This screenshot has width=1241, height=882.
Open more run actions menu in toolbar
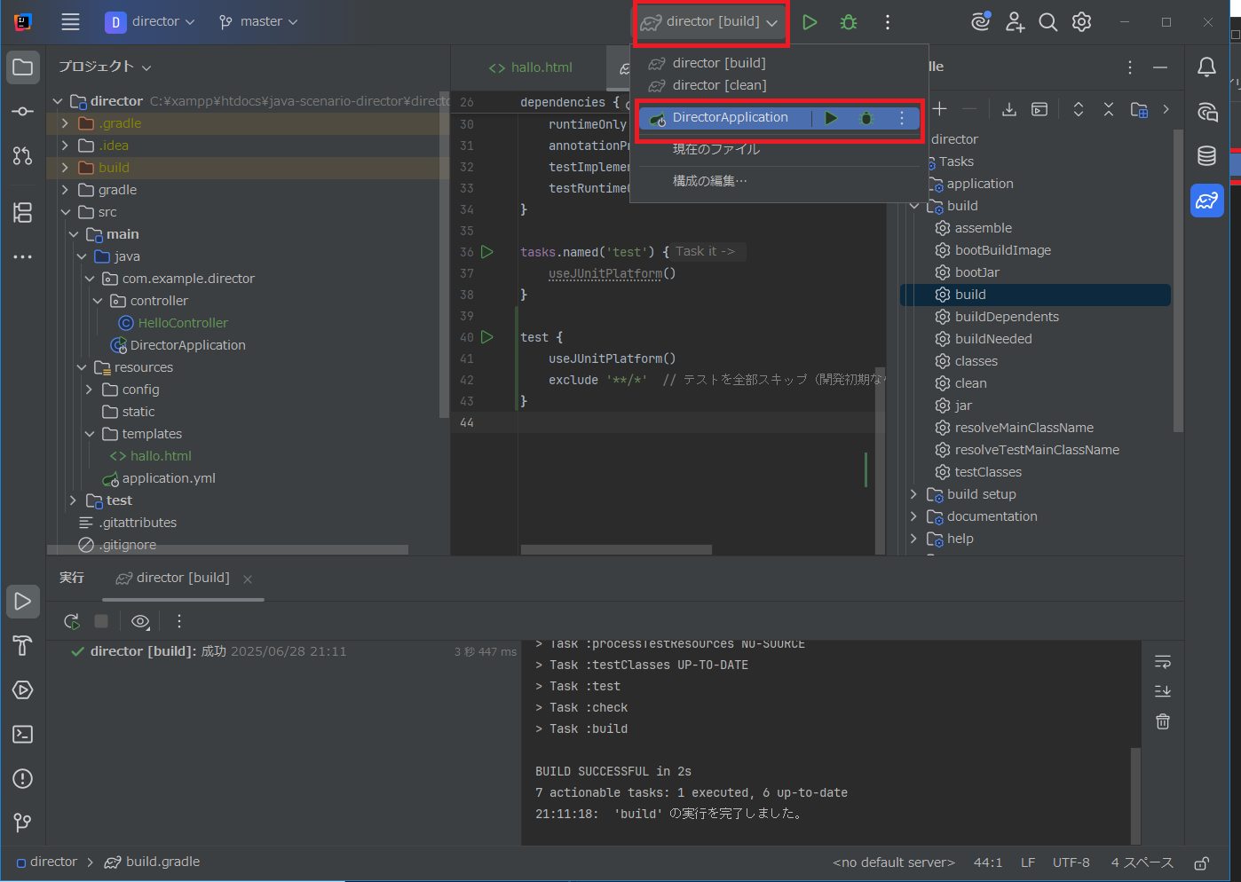[888, 22]
